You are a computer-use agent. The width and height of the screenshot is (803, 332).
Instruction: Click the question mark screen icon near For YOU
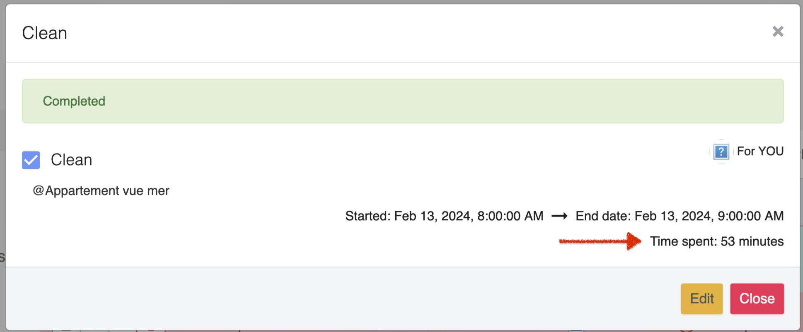click(x=721, y=152)
